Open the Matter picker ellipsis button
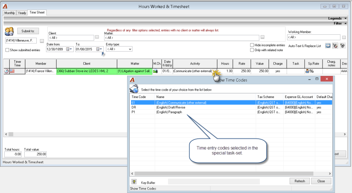The height and width of the screenshot is (193, 352). pyautogui.click(x=262, y=37)
